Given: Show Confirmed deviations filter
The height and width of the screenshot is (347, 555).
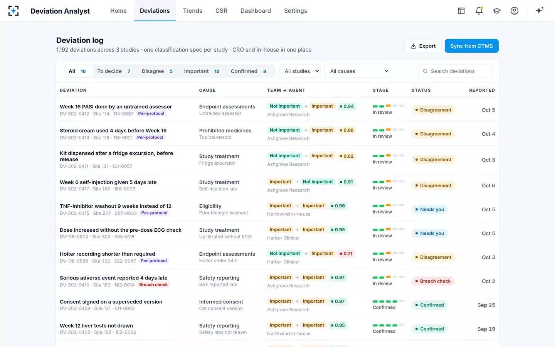Looking at the screenshot, I should (249, 71).
